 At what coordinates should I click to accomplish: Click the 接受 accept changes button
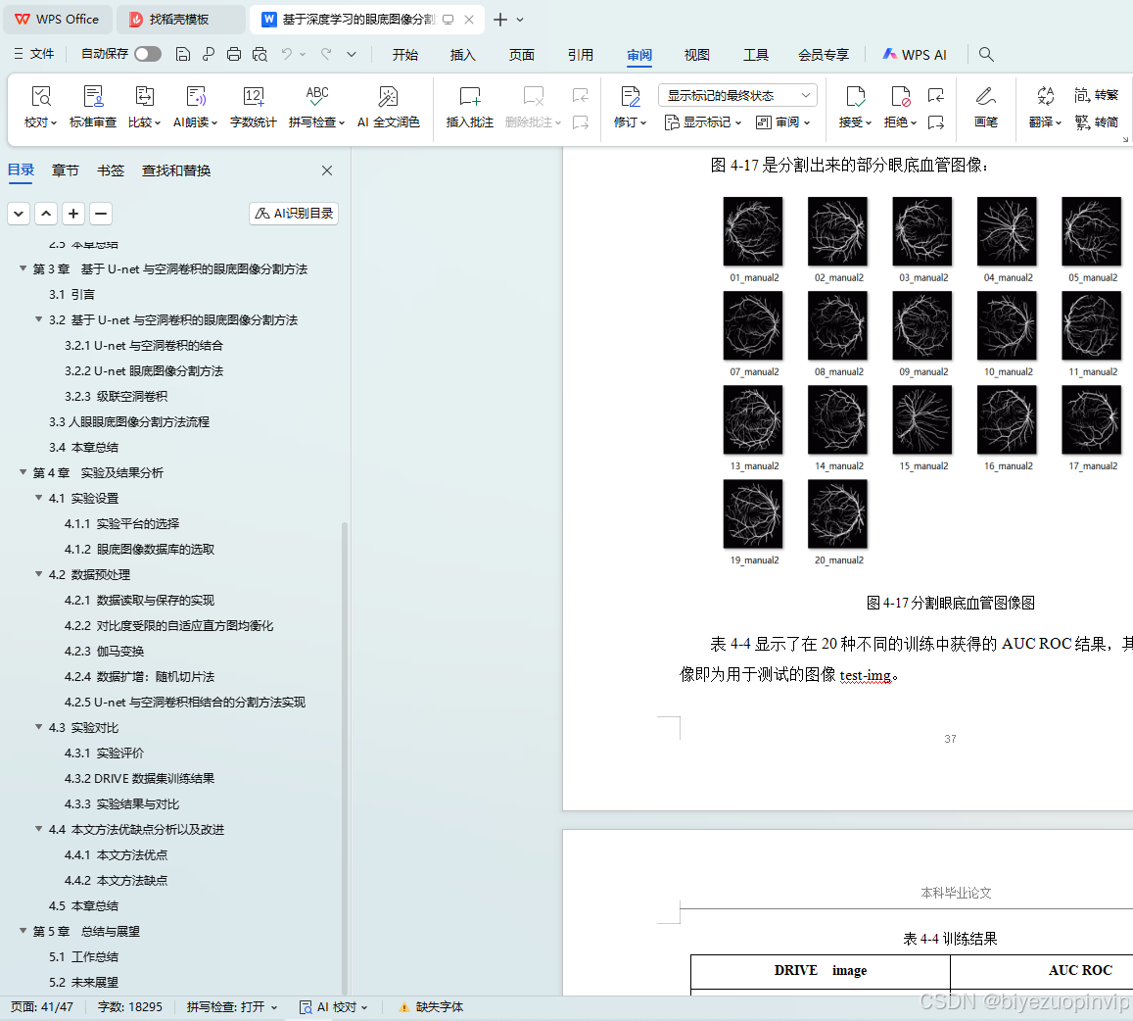[x=855, y=107]
